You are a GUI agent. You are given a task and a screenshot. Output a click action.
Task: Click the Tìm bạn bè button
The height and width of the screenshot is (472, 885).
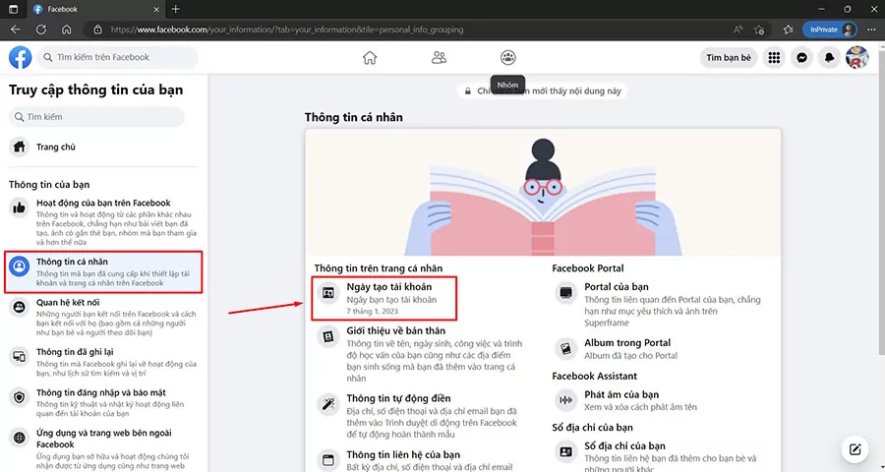pos(729,58)
